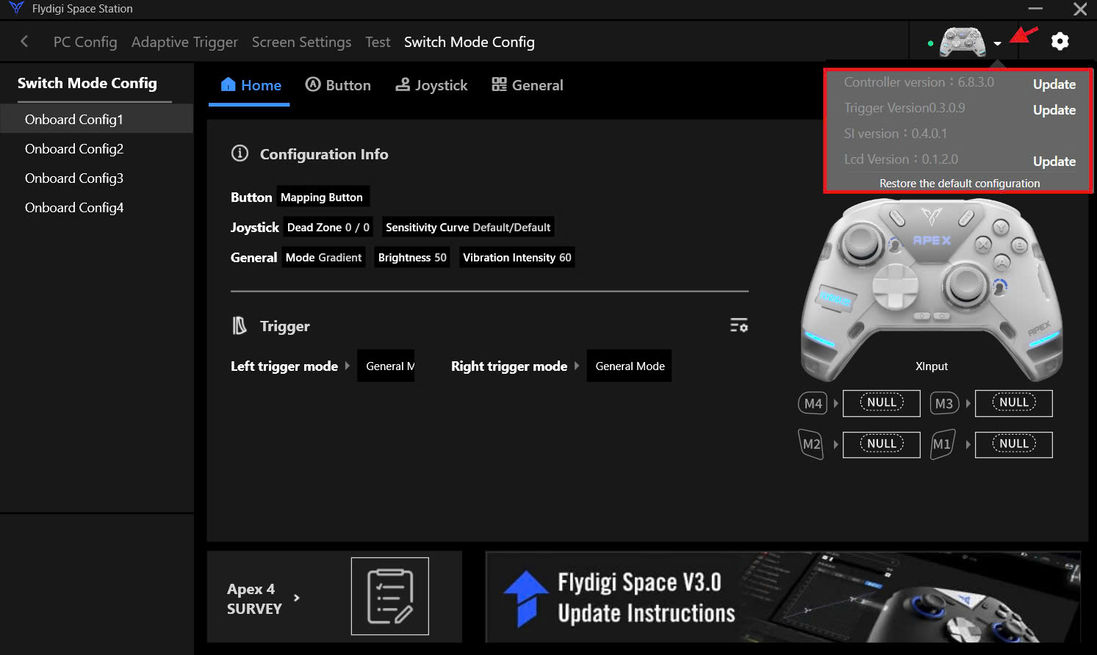Screen dimensions: 1097x655
Task: Update the Controller version firmware
Action: (1054, 84)
